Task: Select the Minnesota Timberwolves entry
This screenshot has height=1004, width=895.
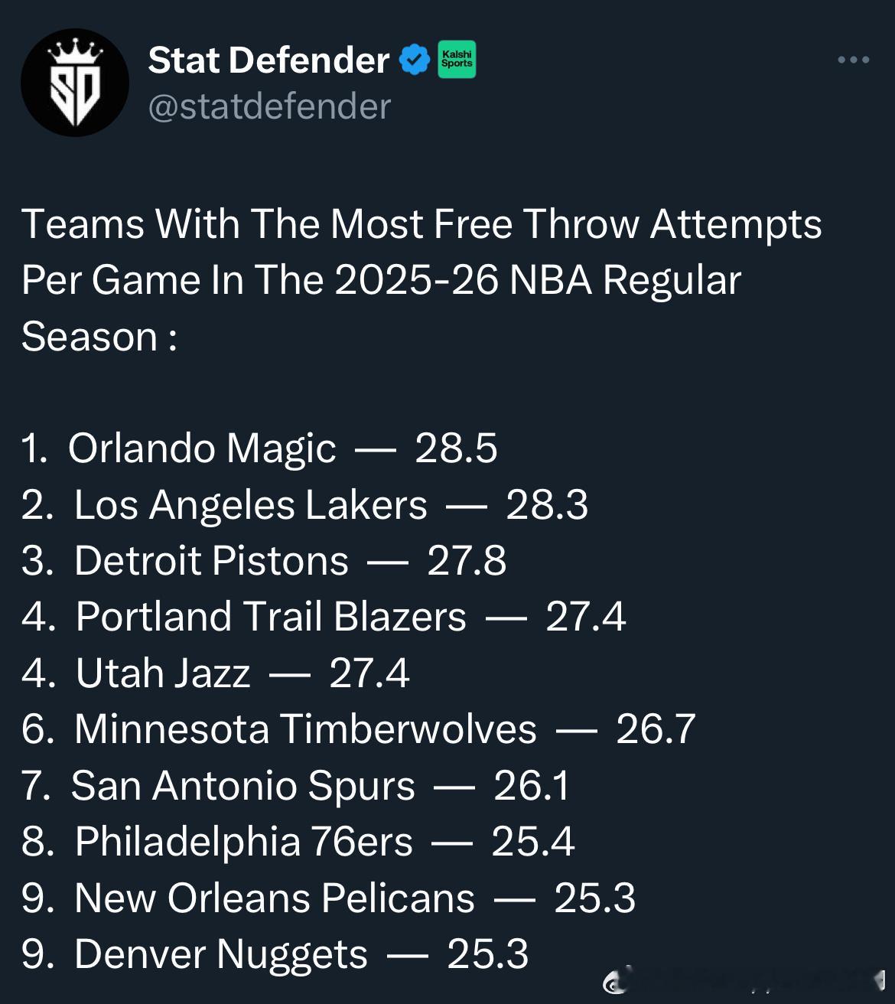Action: pos(305,729)
